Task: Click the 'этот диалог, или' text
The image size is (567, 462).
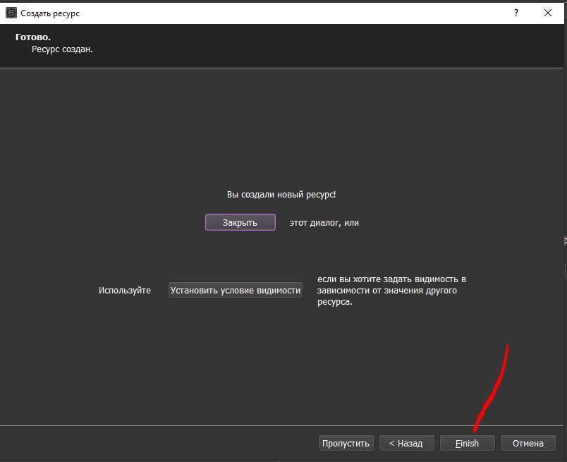Action: tap(324, 223)
